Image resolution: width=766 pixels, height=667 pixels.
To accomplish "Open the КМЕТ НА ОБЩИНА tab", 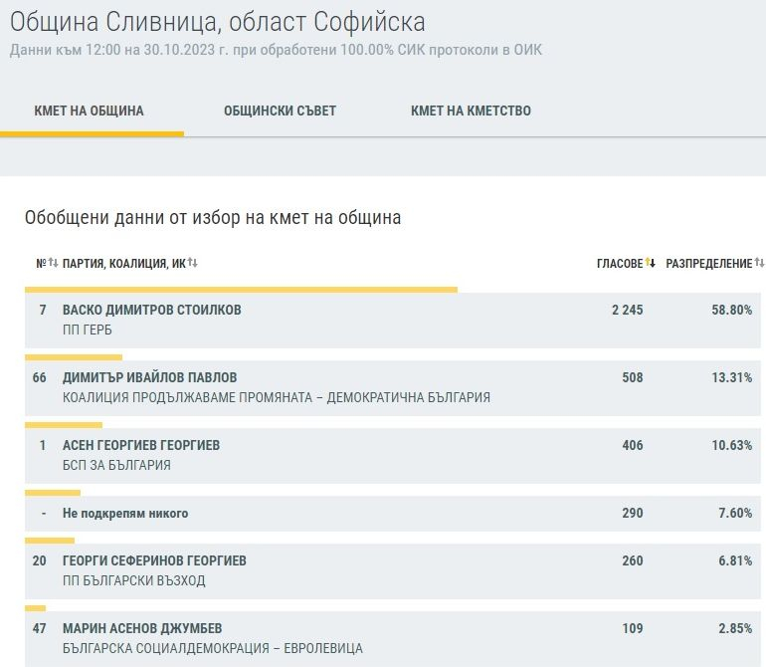I will [89, 111].
